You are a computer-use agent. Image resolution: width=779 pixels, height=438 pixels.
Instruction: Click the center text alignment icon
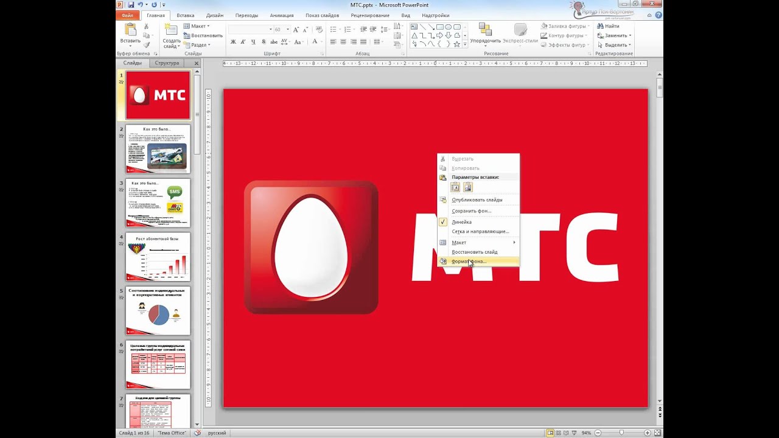pos(343,42)
